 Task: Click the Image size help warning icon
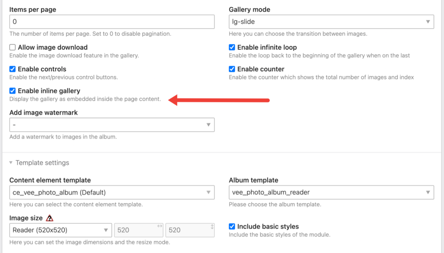[x=49, y=218]
